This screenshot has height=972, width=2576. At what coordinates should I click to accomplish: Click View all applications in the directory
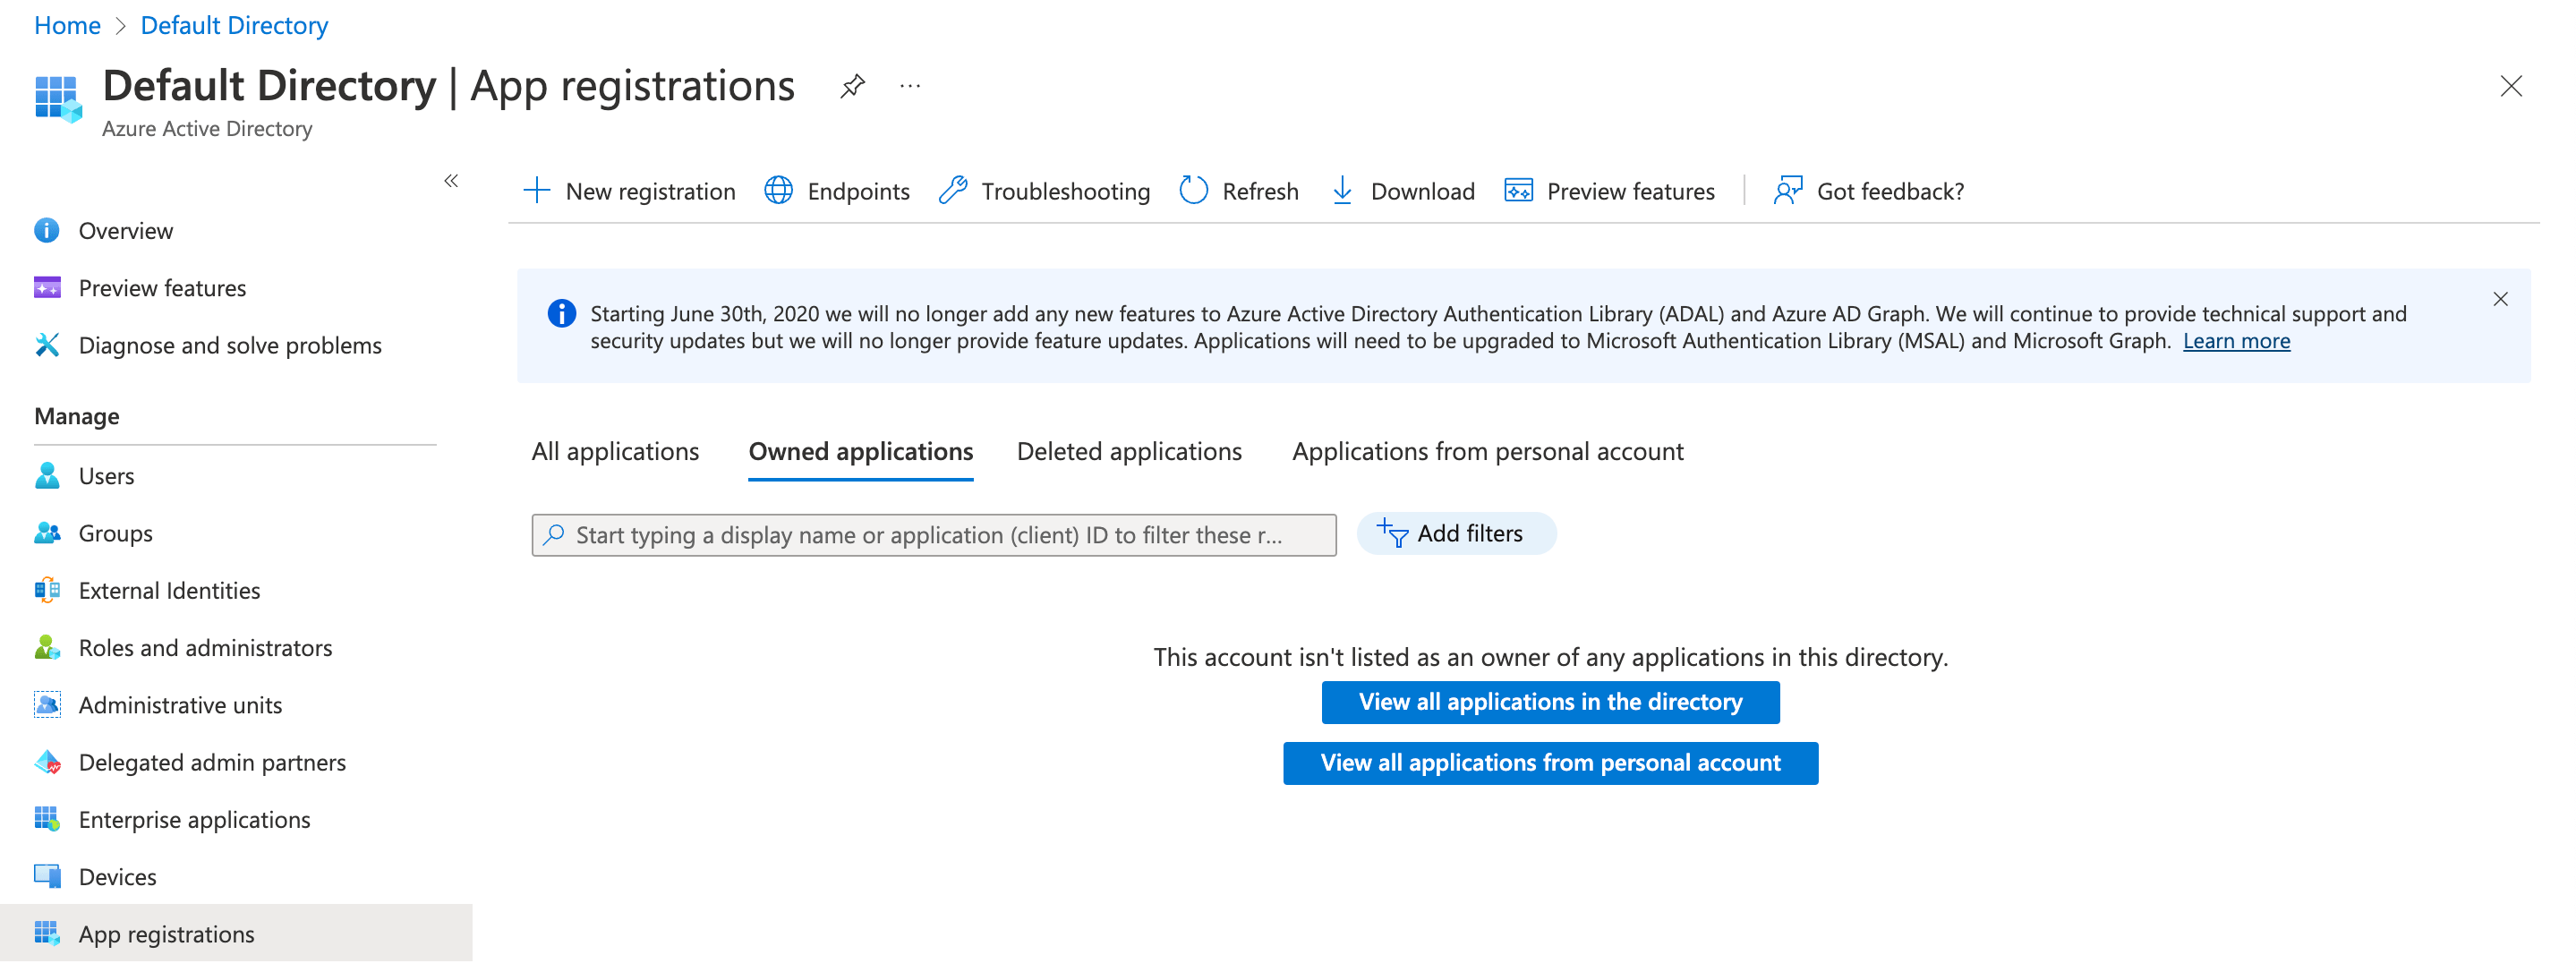point(1549,702)
